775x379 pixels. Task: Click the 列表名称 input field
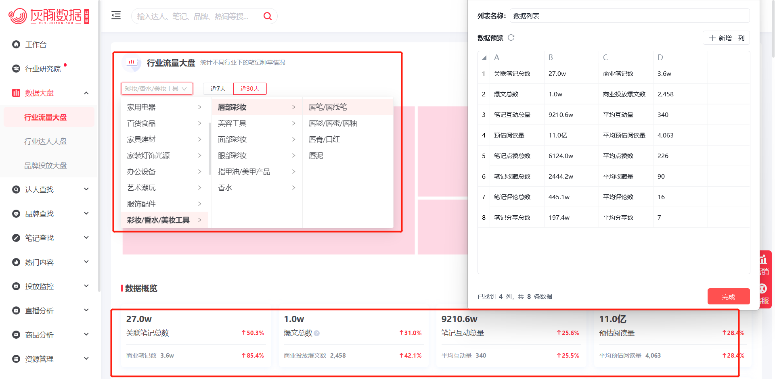[x=630, y=16]
